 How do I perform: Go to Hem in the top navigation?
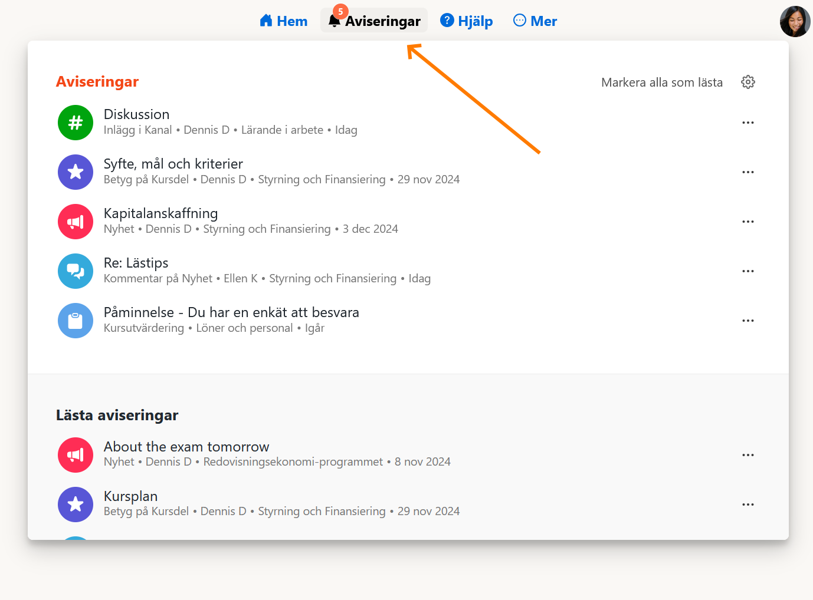pyautogui.click(x=284, y=21)
